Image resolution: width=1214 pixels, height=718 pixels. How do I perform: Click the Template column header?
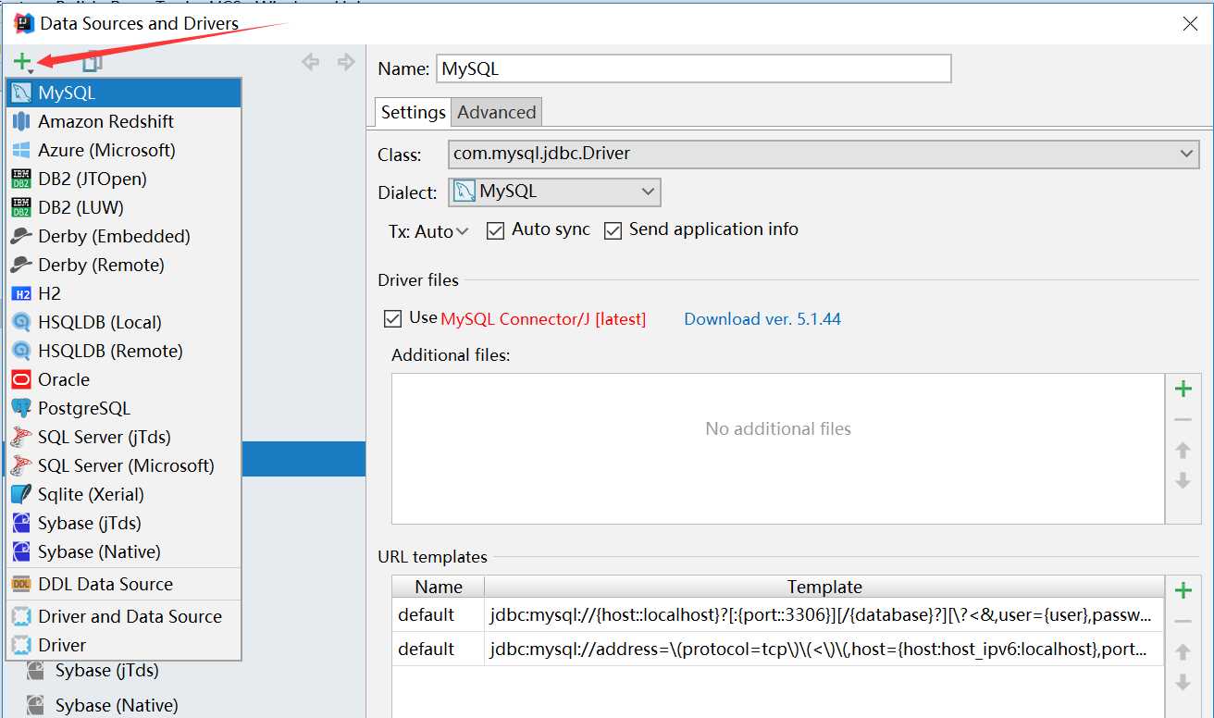tap(824, 587)
